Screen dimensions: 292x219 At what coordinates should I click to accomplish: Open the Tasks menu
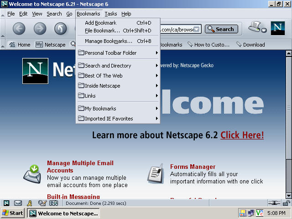pyautogui.click(x=111, y=14)
